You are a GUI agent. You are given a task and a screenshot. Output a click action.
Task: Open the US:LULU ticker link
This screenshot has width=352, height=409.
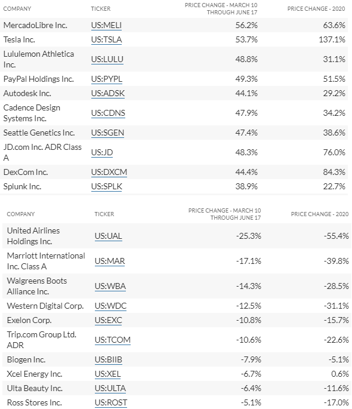pyautogui.click(x=107, y=60)
